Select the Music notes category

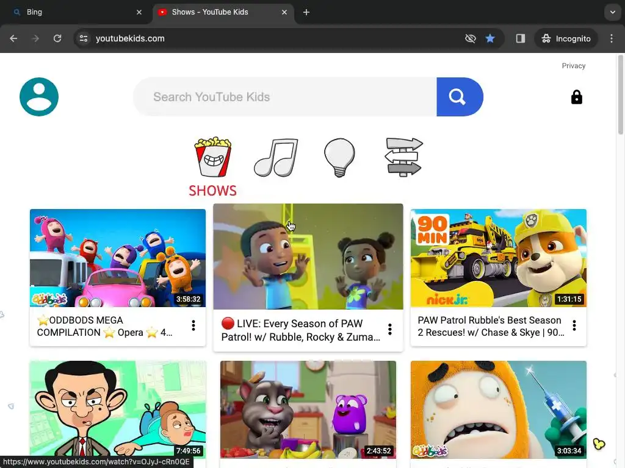276,158
